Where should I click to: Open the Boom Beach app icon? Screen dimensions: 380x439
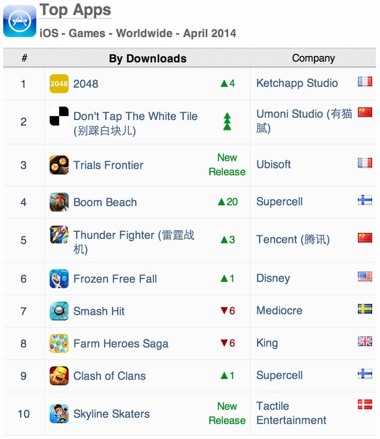pos(59,202)
